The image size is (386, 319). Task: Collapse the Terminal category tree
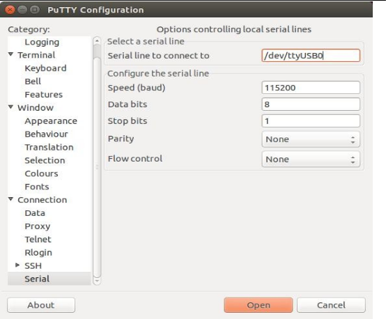point(10,54)
